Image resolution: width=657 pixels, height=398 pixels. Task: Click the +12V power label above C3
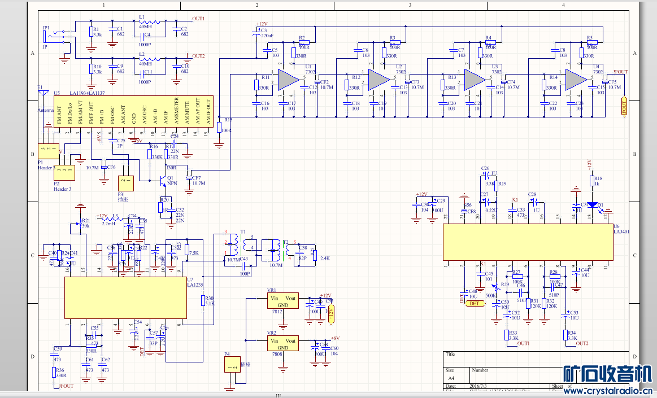(261, 24)
